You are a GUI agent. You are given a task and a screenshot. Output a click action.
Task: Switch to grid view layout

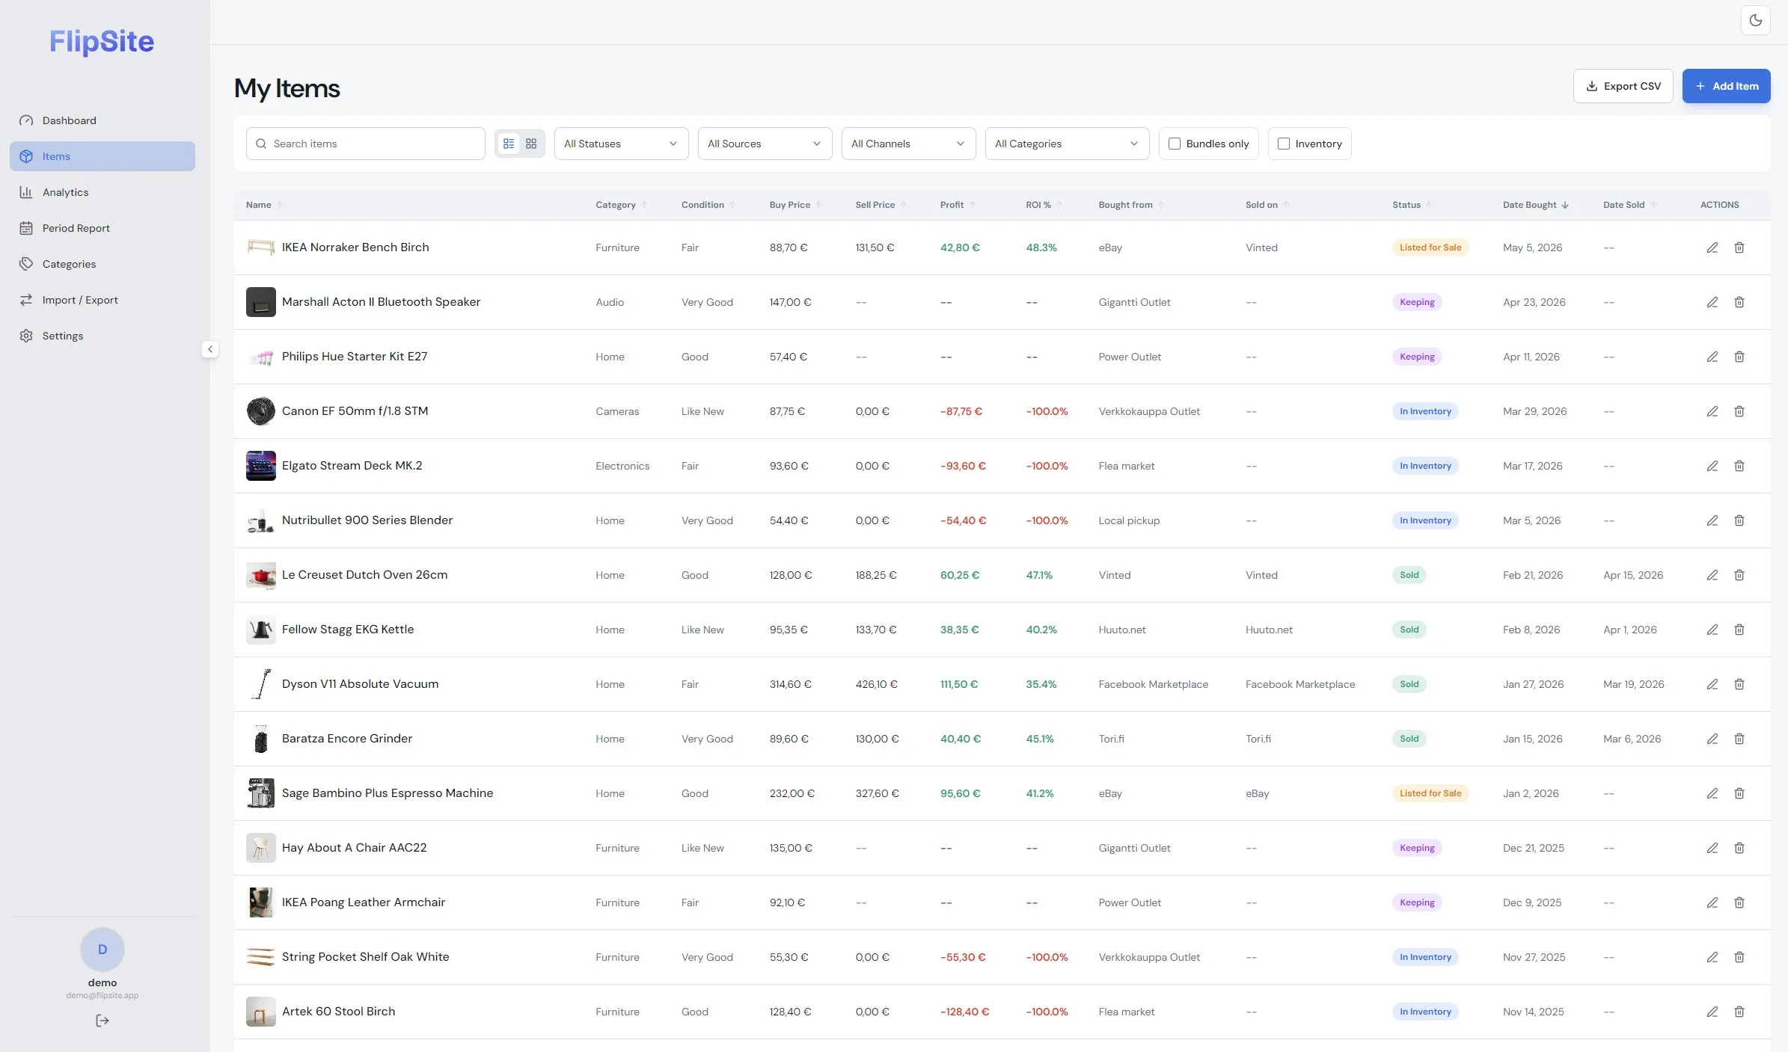point(531,144)
